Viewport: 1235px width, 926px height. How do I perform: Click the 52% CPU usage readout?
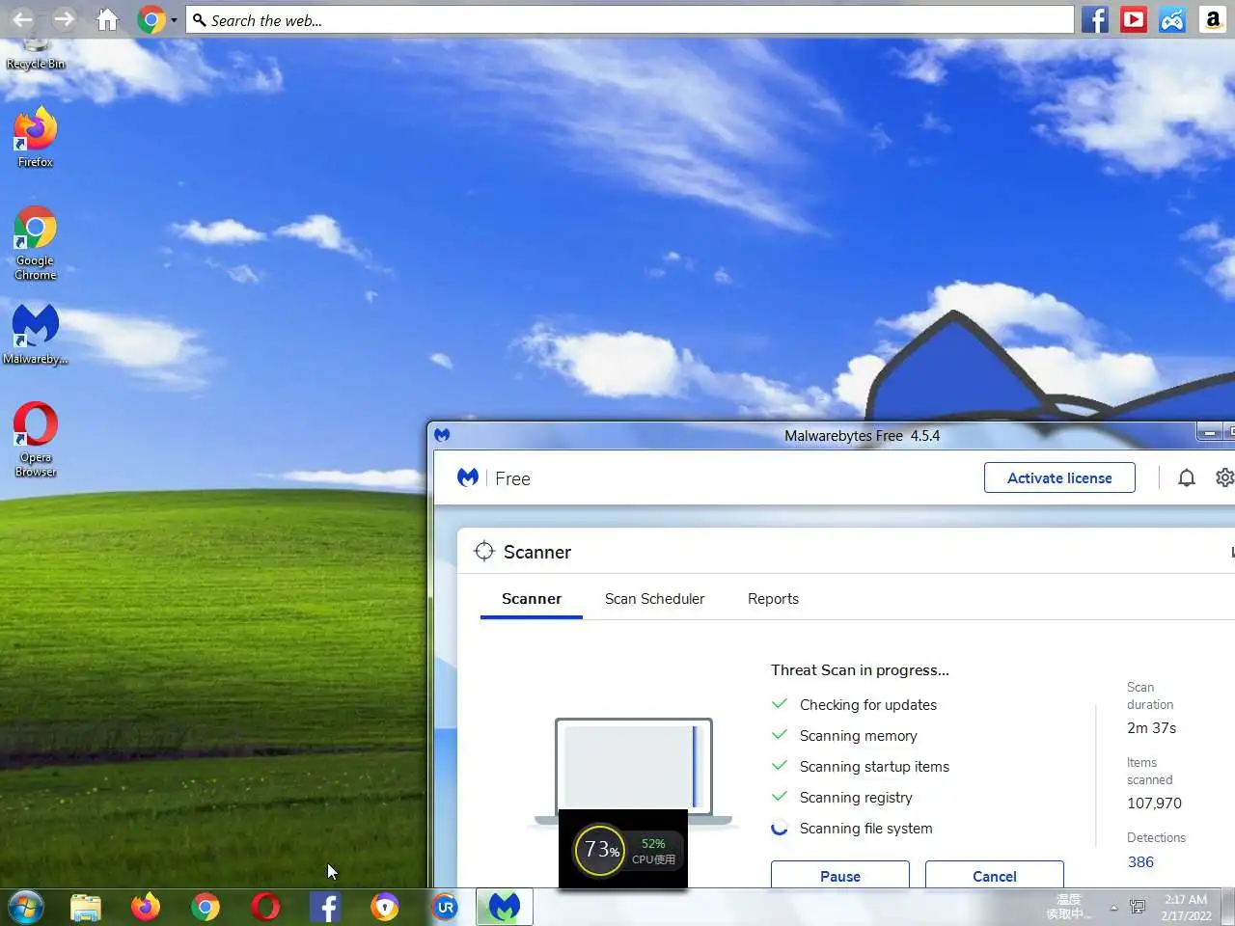click(653, 844)
